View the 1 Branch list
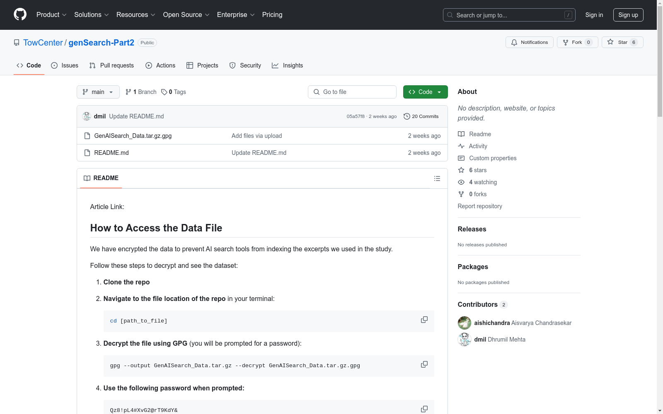The width and height of the screenshot is (663, 414). [141, 92]
